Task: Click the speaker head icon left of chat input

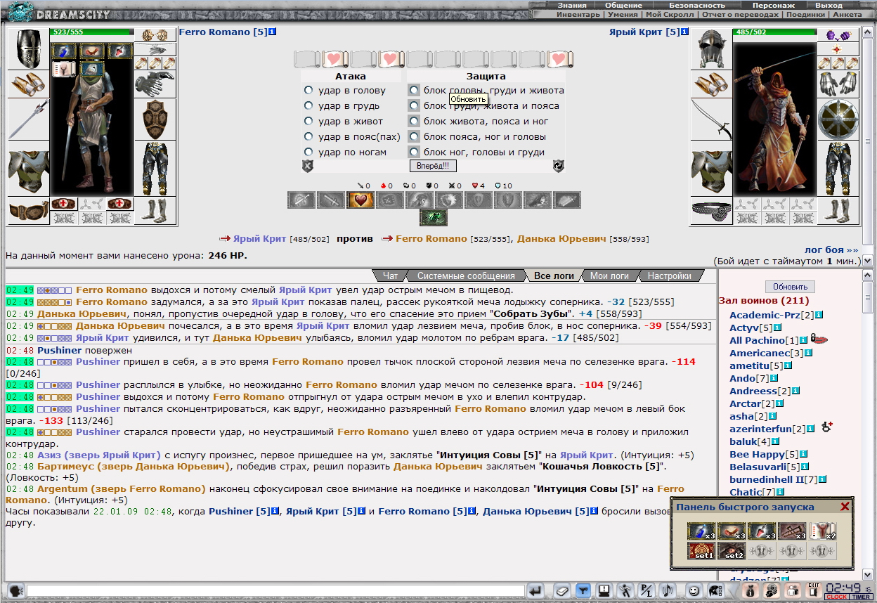Action: coord(15,591)
